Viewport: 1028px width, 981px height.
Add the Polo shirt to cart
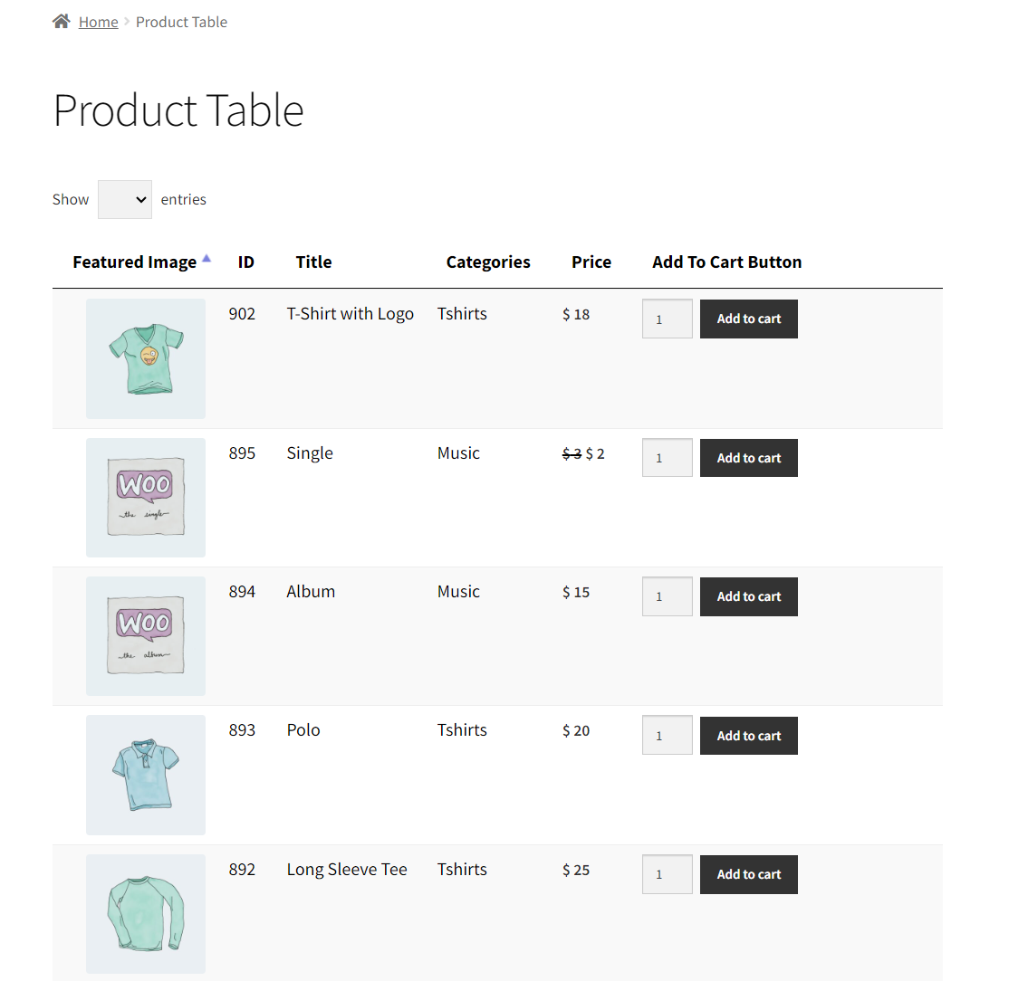pos(748,735)
